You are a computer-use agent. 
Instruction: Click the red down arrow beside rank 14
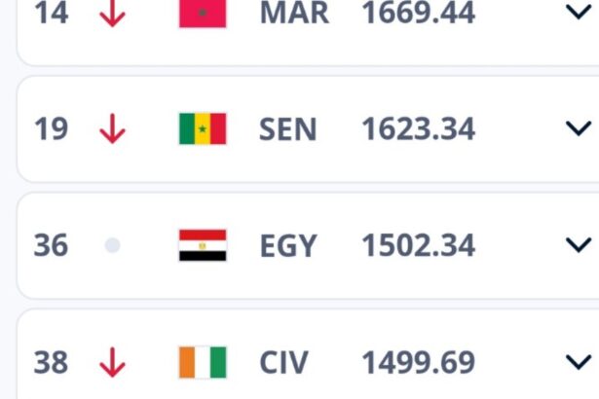pos(113,13)
